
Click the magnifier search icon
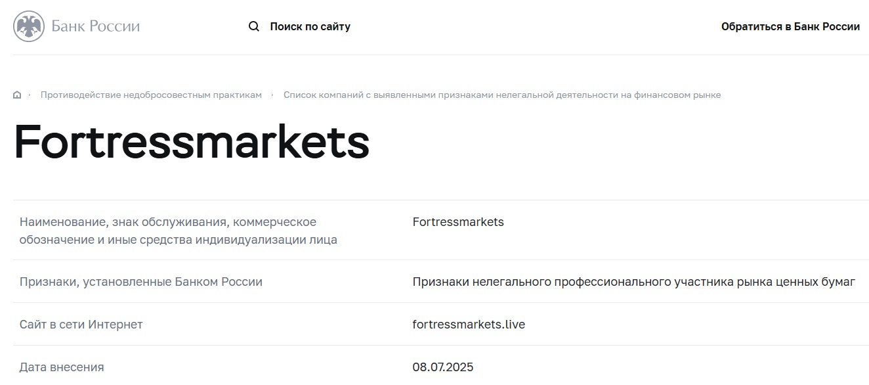point(254,27)
